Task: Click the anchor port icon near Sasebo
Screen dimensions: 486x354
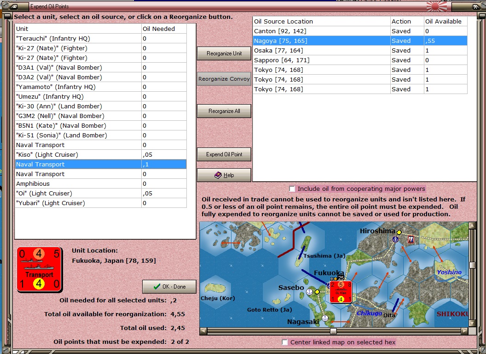Action: click(x=309, y=292)
